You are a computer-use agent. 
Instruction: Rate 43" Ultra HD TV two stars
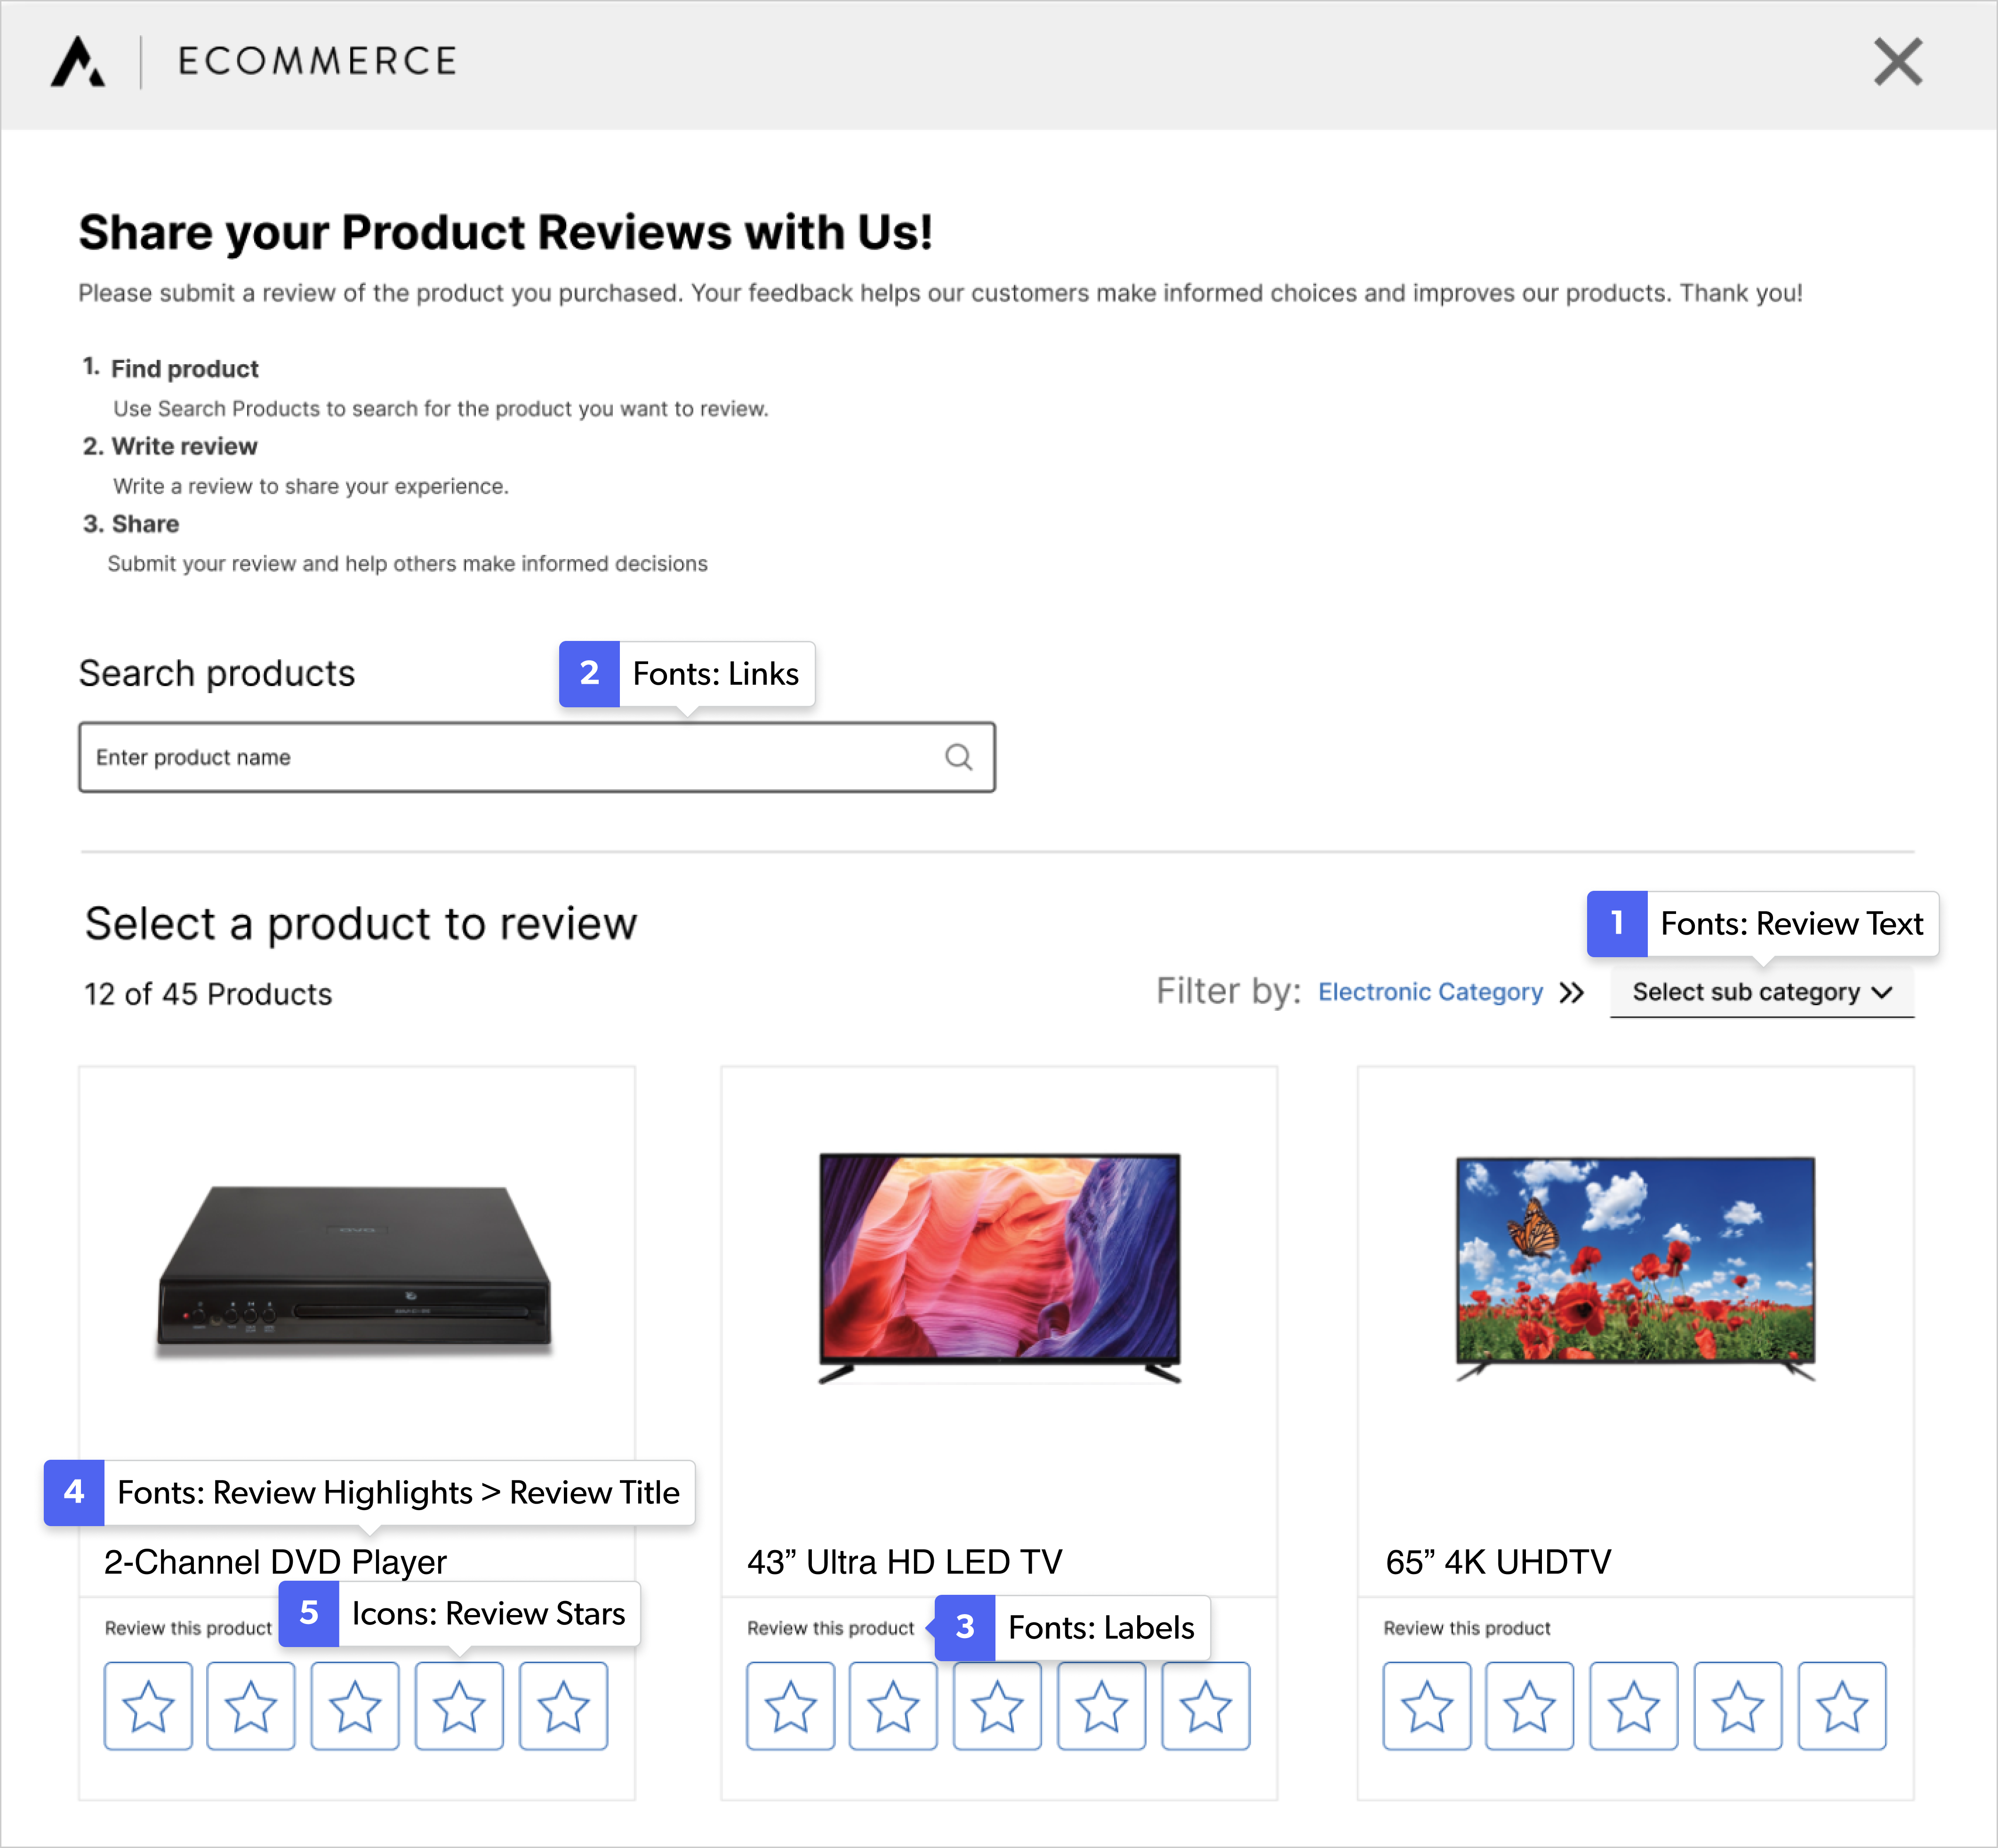tap(893, 1706)
